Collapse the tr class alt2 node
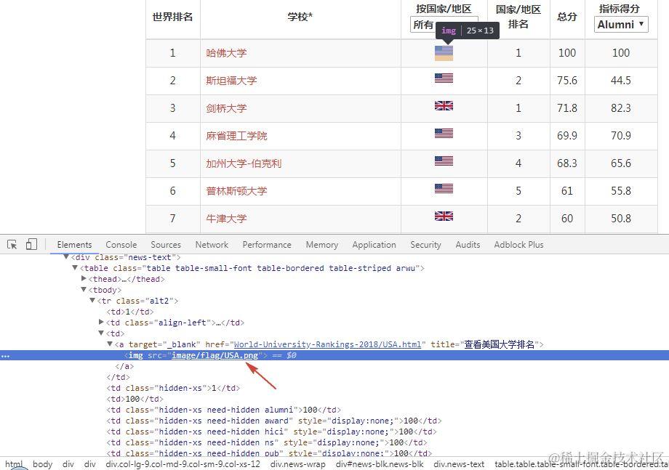This screenshot has height=470, width=669. (92, 301)
